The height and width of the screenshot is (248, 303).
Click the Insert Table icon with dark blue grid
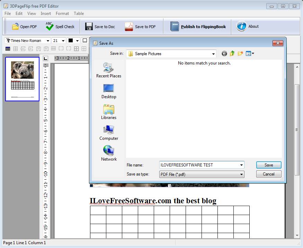(x=8, y=49)
